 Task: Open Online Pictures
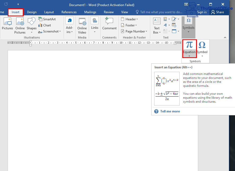click(20, 22)
